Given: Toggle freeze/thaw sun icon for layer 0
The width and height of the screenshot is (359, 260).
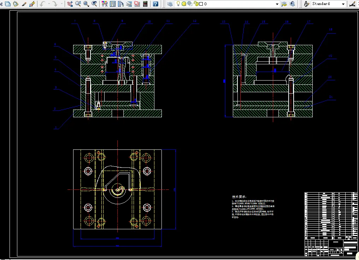Looking at the screenshot, I should point(184,4).
